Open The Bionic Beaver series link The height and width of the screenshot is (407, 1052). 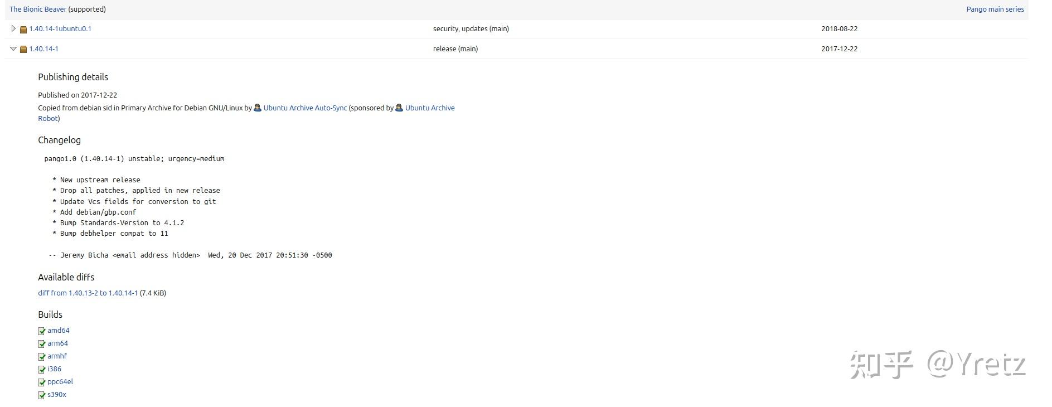click(x=38, y=9)
